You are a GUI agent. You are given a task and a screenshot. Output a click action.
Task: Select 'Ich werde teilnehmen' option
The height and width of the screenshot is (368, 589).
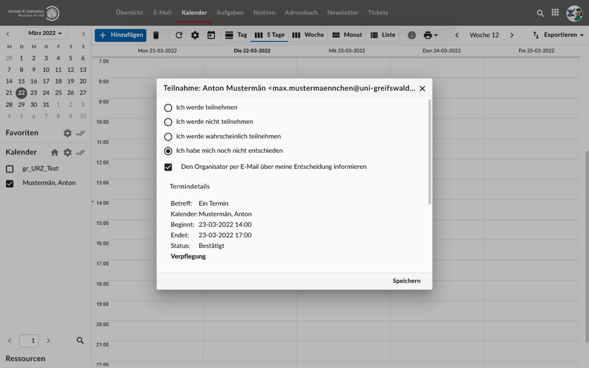168,107
